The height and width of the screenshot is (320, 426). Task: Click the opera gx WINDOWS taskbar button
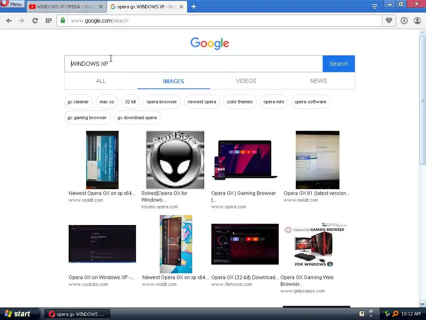[77, 314]
